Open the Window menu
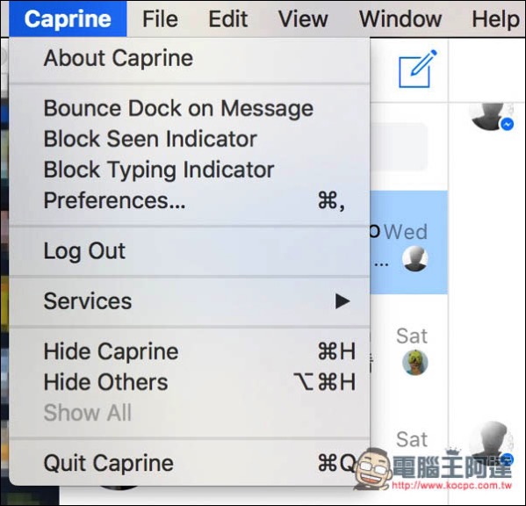The image size is (526, 506). (x=400, y=18)
